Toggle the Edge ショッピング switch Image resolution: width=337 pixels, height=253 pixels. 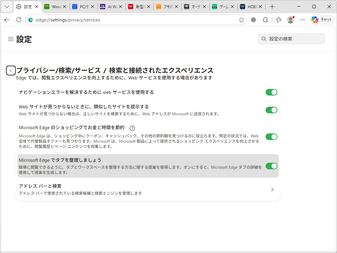(272, 137)
